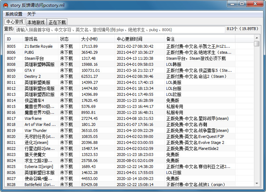Viewport: 266px width, 192px height.
Task: Select the PUBG row
Action: 129,52
